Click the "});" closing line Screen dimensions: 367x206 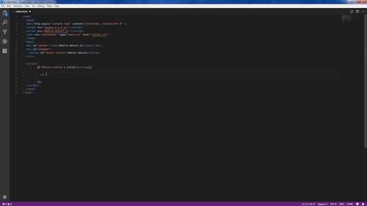[40, 82]
